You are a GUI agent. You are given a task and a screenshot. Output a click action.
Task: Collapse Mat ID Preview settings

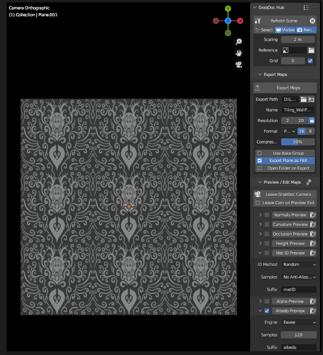click(260, 253)
